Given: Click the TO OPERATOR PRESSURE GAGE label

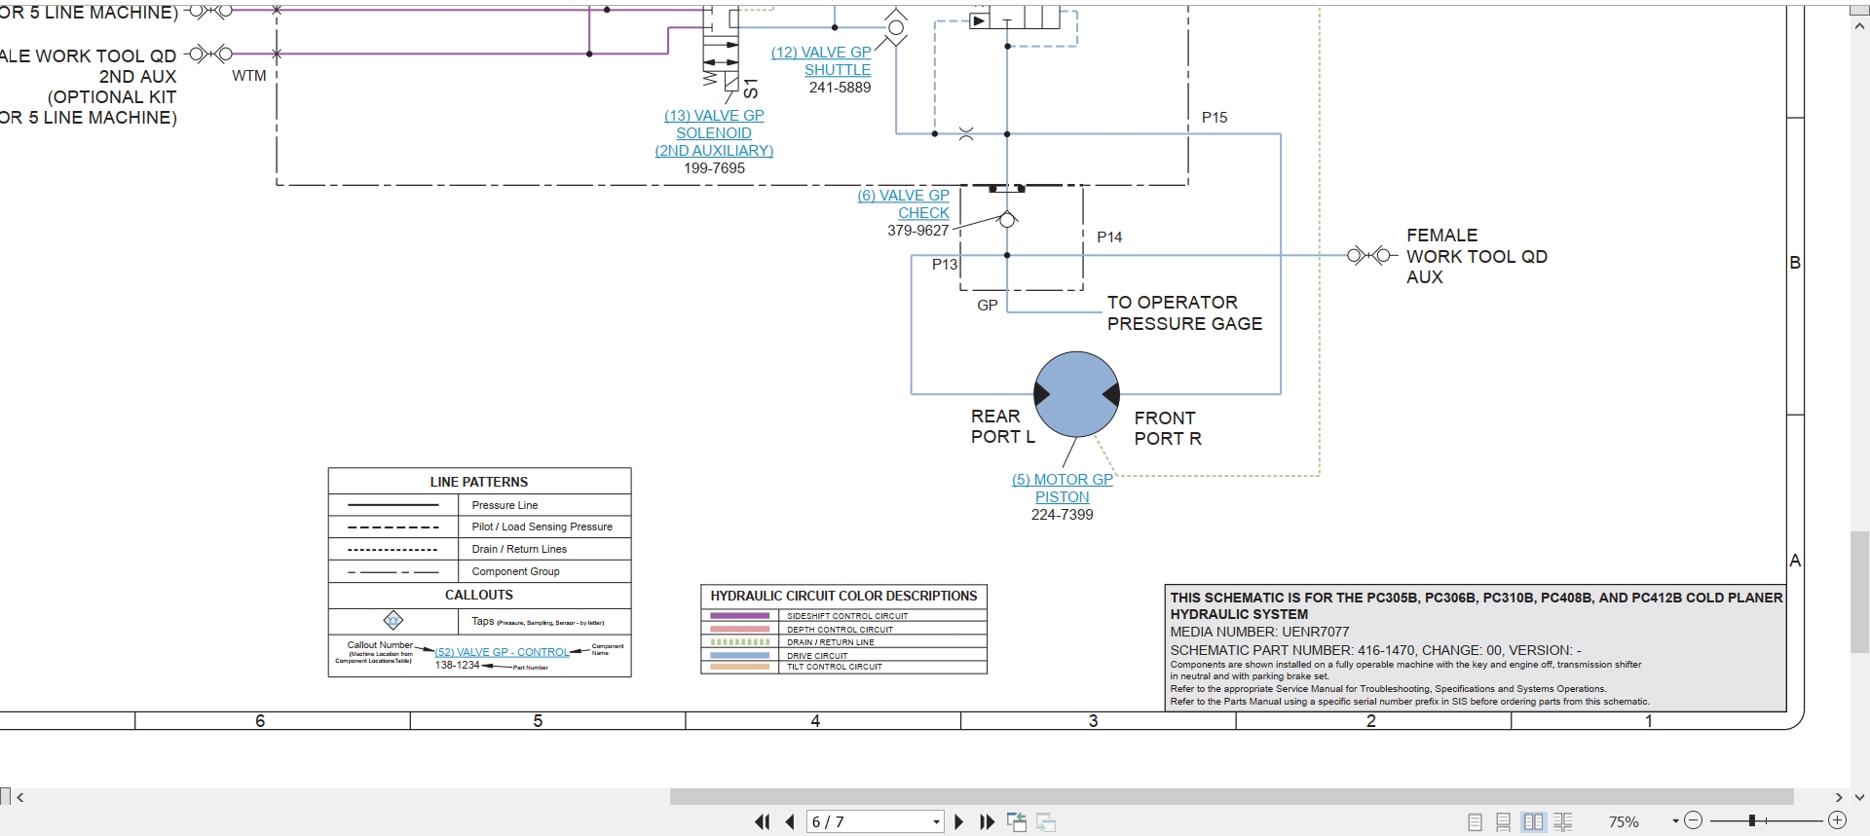Looking at the screenshot, I should tap(1184, 313).
